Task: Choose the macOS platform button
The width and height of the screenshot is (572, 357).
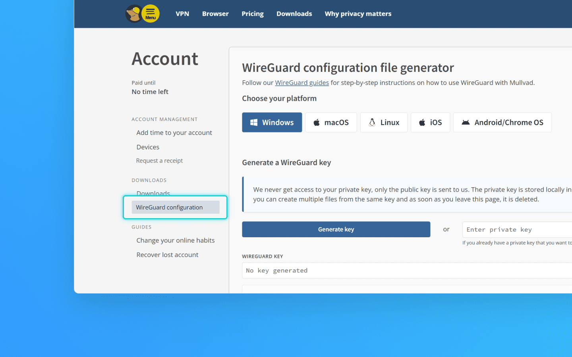Action: (x=331, y=122)
